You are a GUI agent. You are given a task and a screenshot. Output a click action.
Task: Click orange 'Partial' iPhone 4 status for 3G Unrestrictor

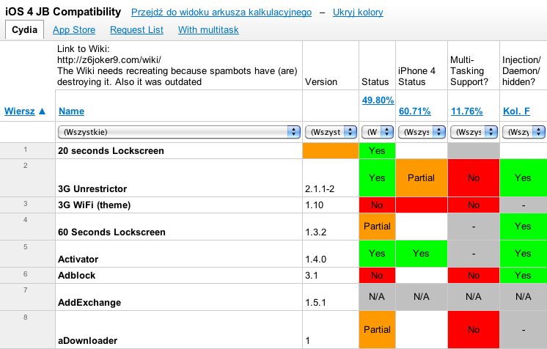coord(422,178)
